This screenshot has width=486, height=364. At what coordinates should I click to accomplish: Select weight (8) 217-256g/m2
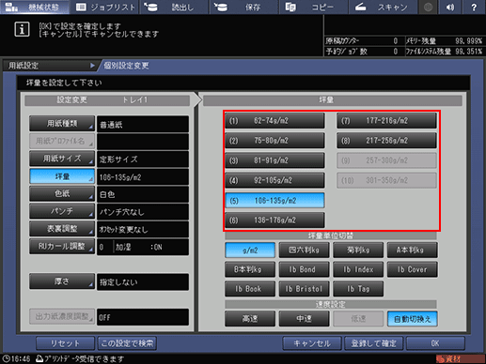click(386, 141)
